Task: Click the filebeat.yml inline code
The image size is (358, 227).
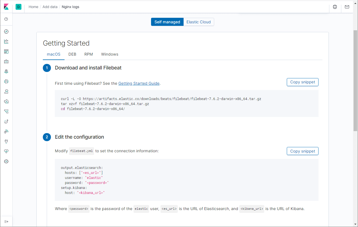Action: click(82, 151)
